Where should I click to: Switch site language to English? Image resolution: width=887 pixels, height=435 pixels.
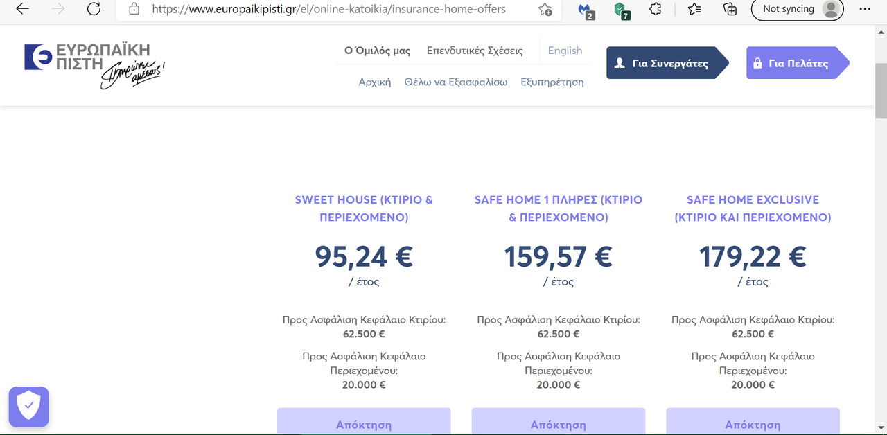(565, 51)
